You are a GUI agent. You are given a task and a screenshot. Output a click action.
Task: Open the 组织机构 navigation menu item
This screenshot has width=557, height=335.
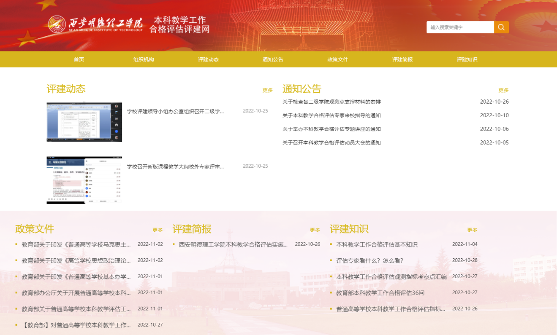[x=144, y=59]
